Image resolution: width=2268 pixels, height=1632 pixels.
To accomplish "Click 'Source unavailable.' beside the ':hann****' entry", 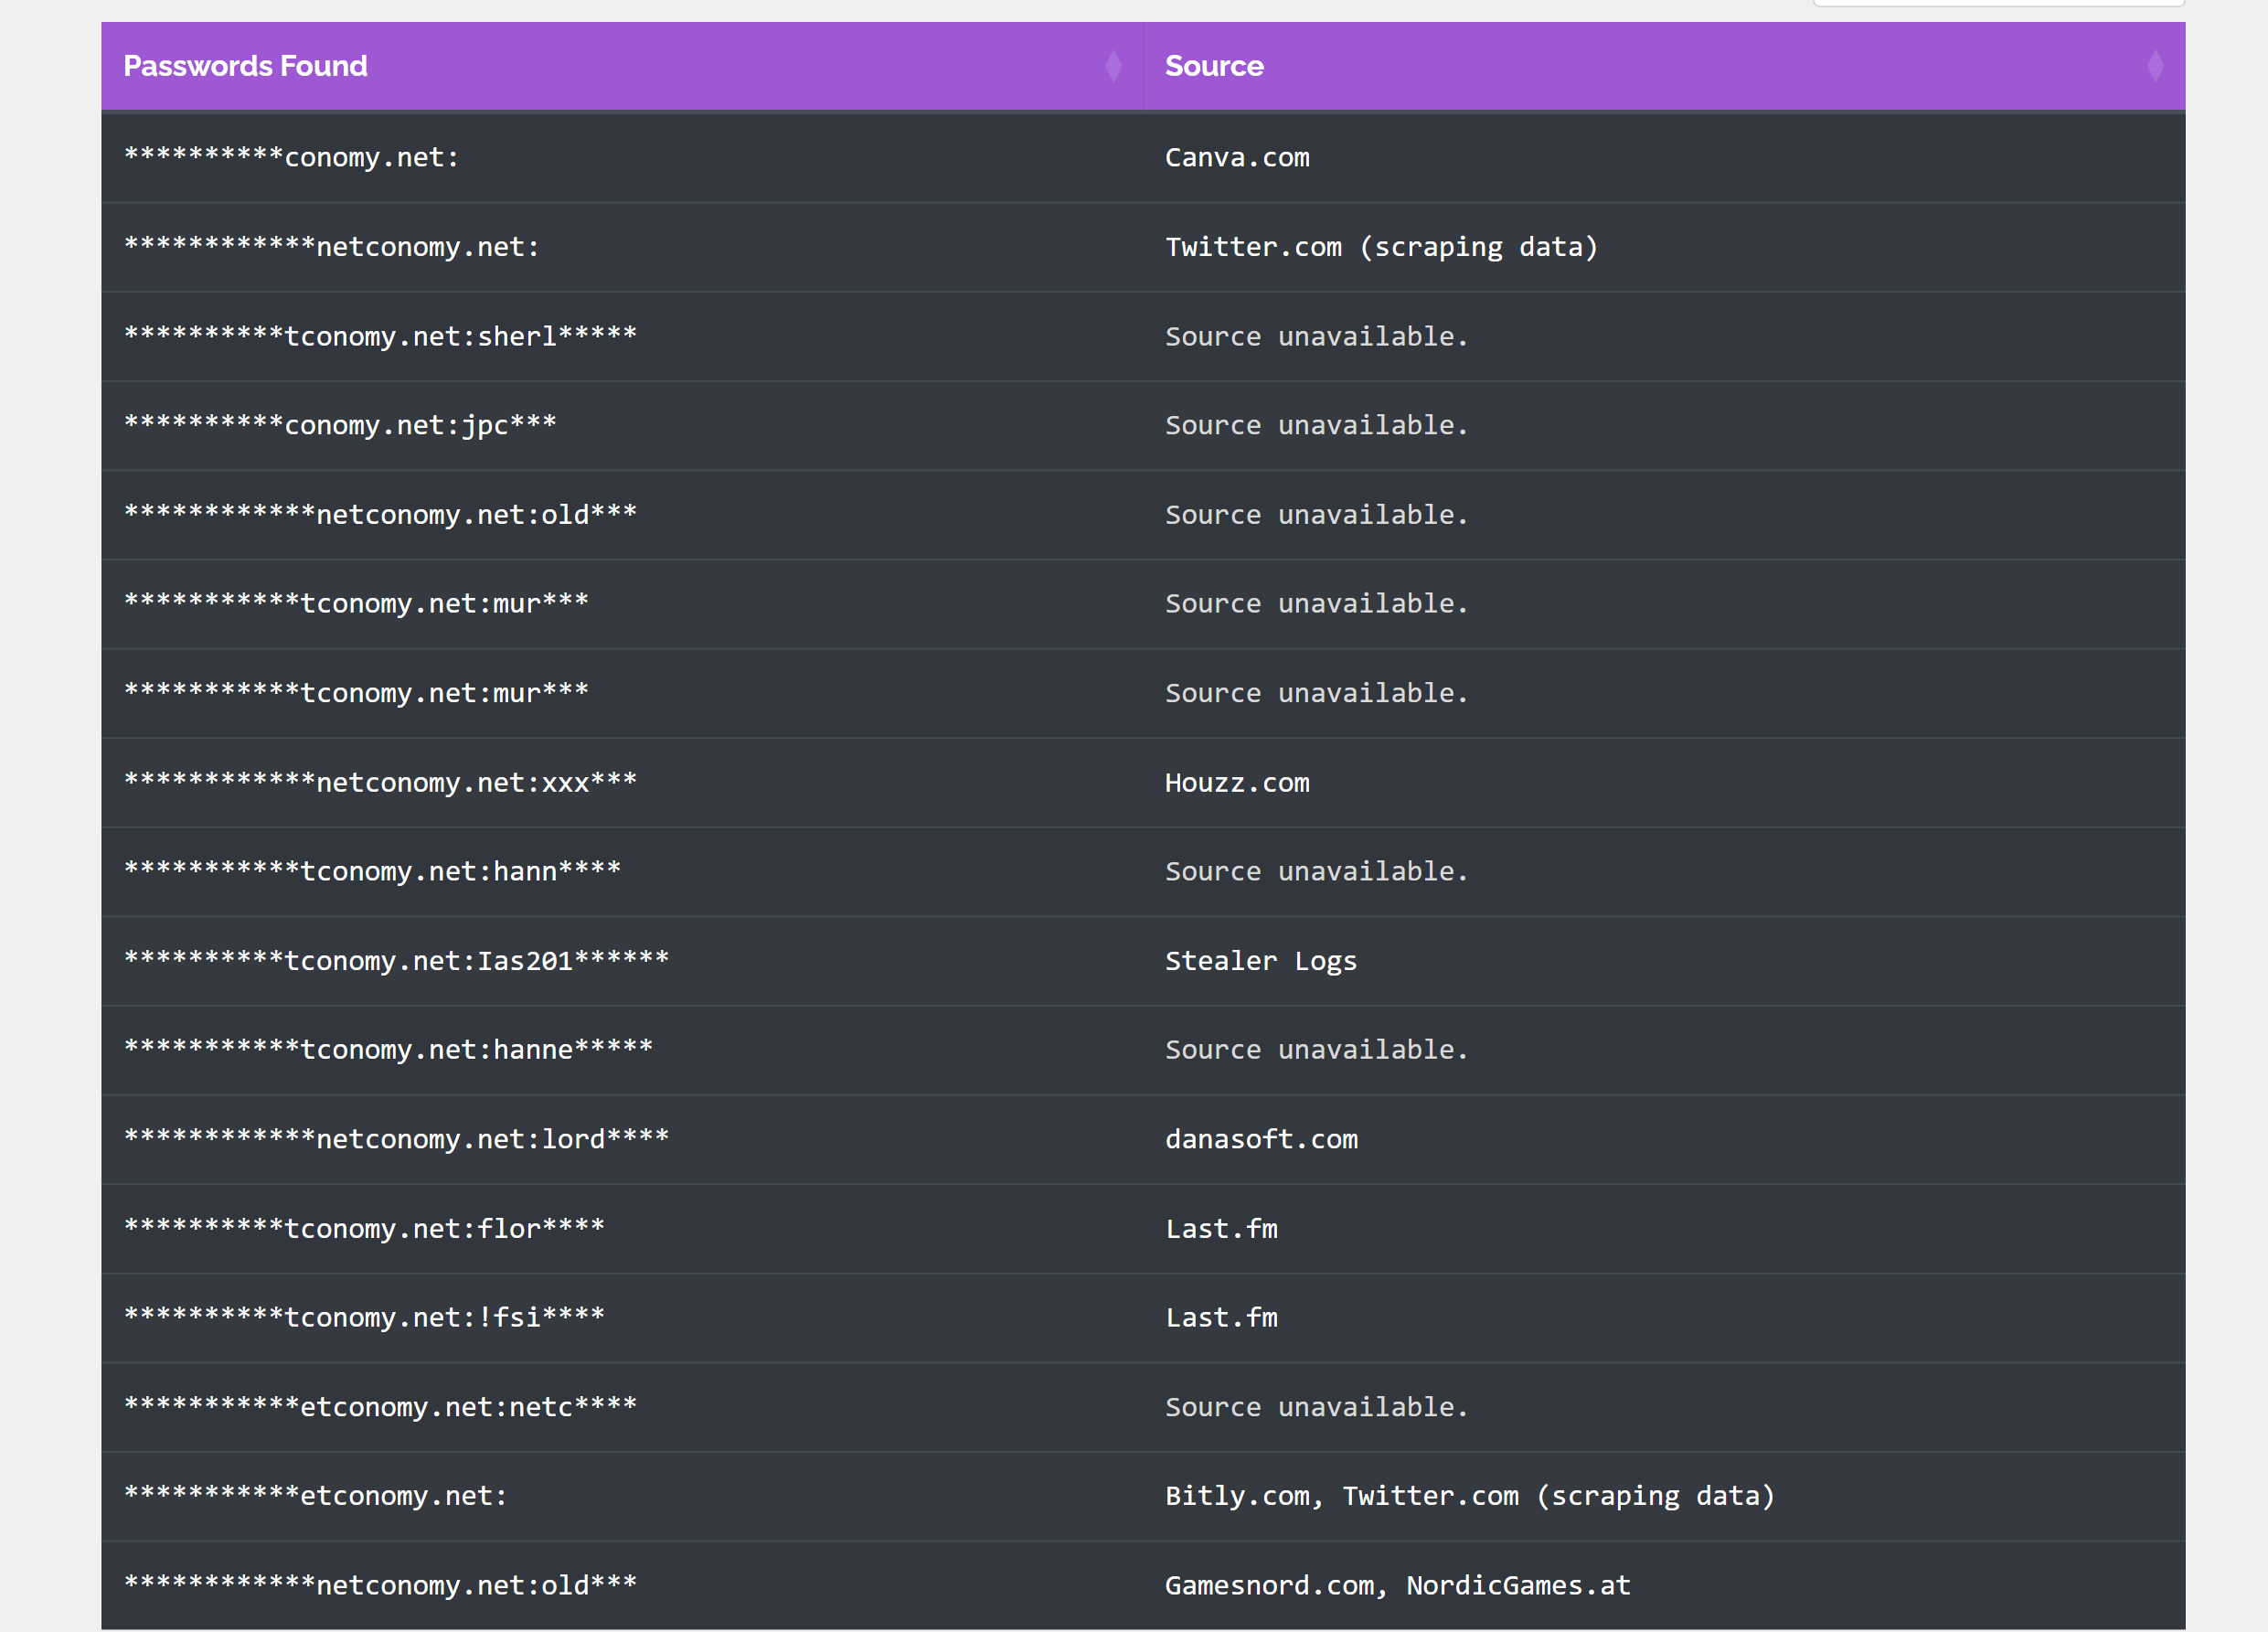I will click(x=1316, y=872).
